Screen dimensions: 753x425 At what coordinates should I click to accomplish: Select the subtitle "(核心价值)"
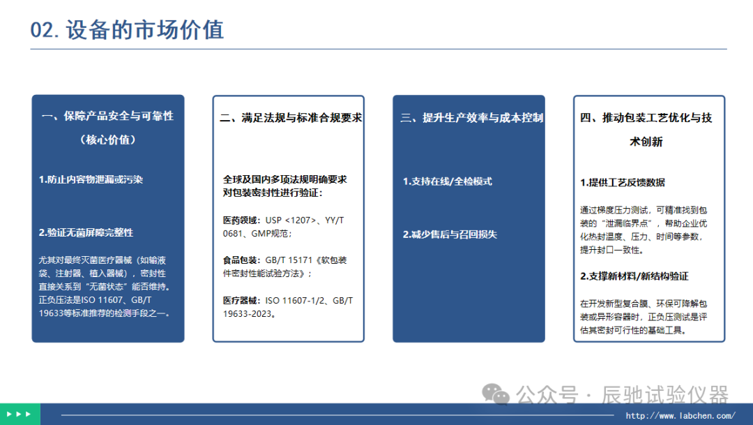coord(107,140)
